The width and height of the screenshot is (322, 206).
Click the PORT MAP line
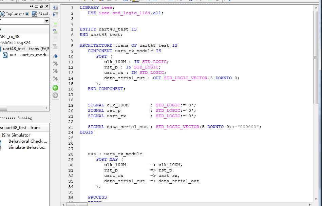click(x=110, y=159)
